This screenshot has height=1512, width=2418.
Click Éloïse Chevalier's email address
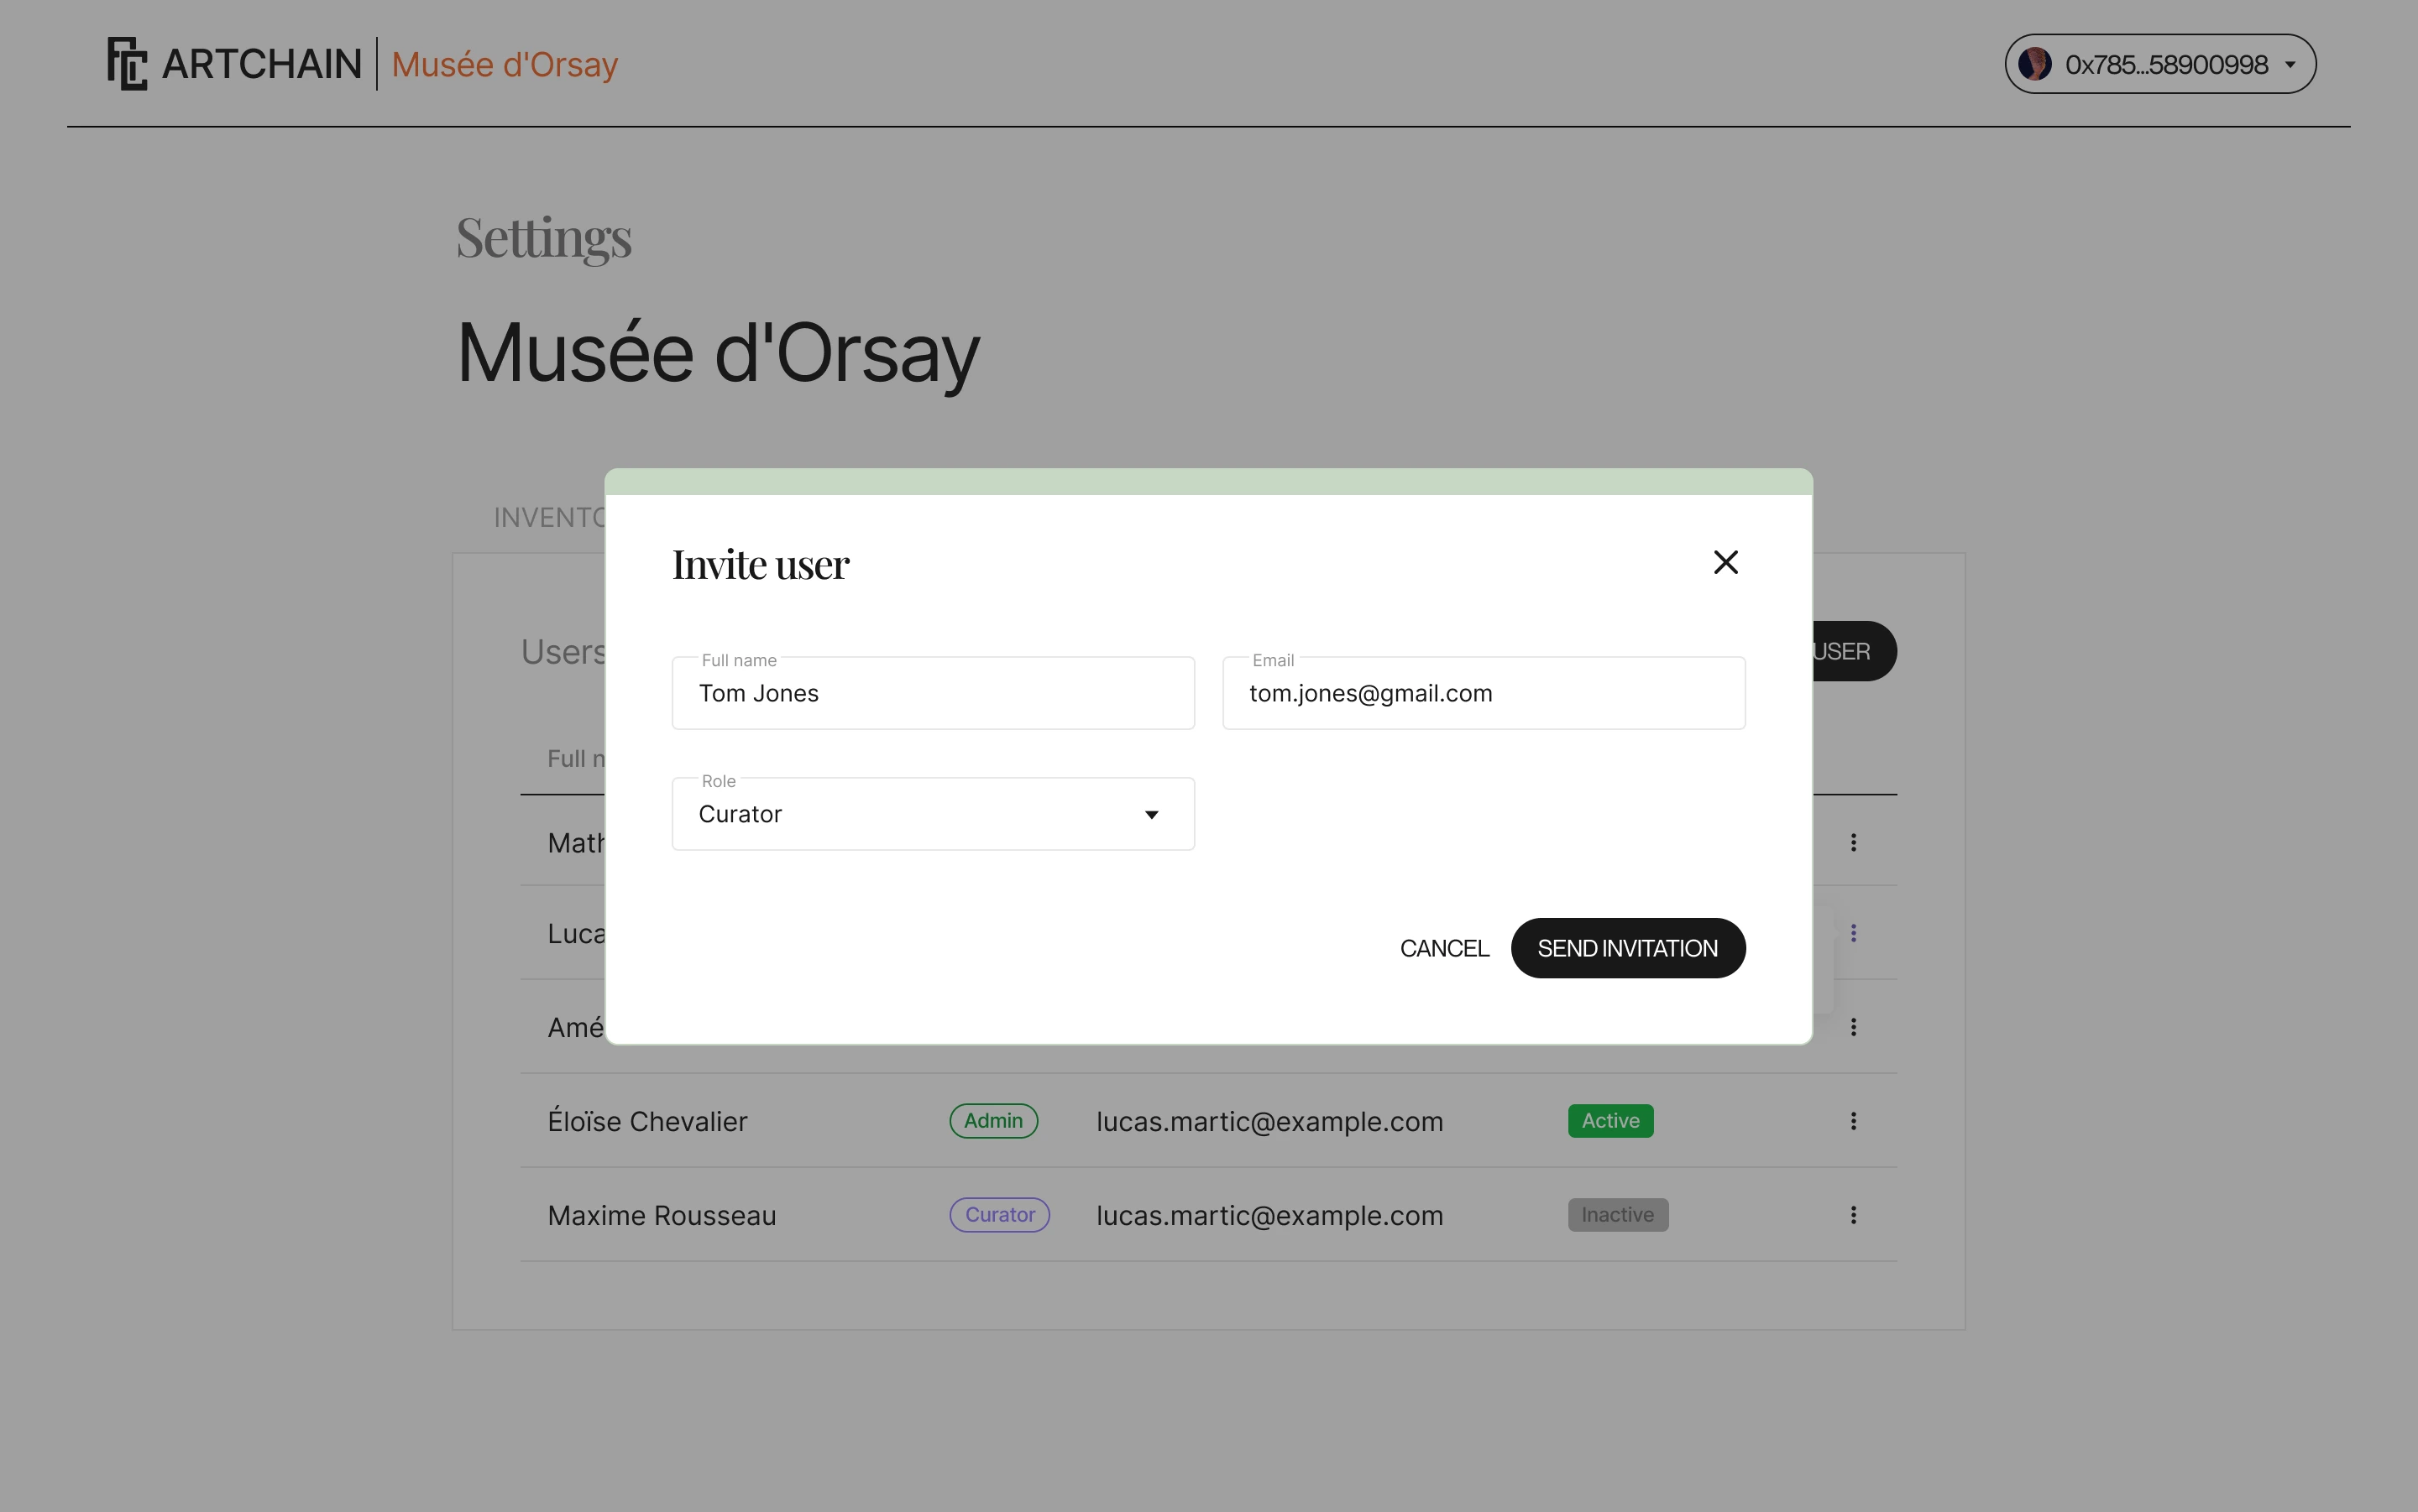point(1269,1121)
